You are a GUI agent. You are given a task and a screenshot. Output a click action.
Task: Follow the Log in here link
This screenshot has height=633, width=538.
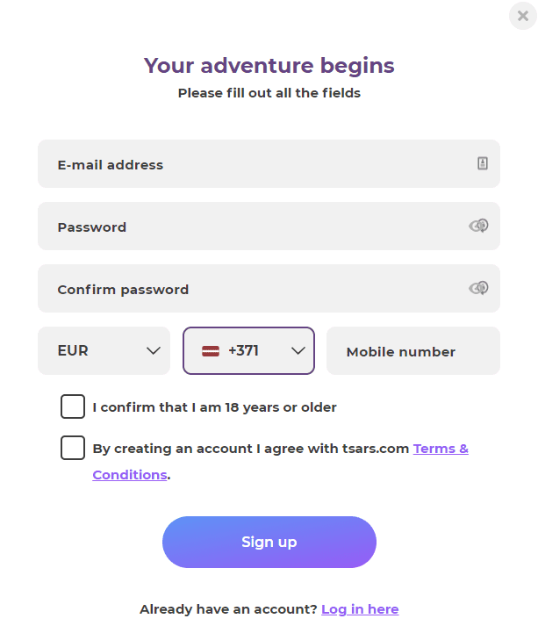360,609
